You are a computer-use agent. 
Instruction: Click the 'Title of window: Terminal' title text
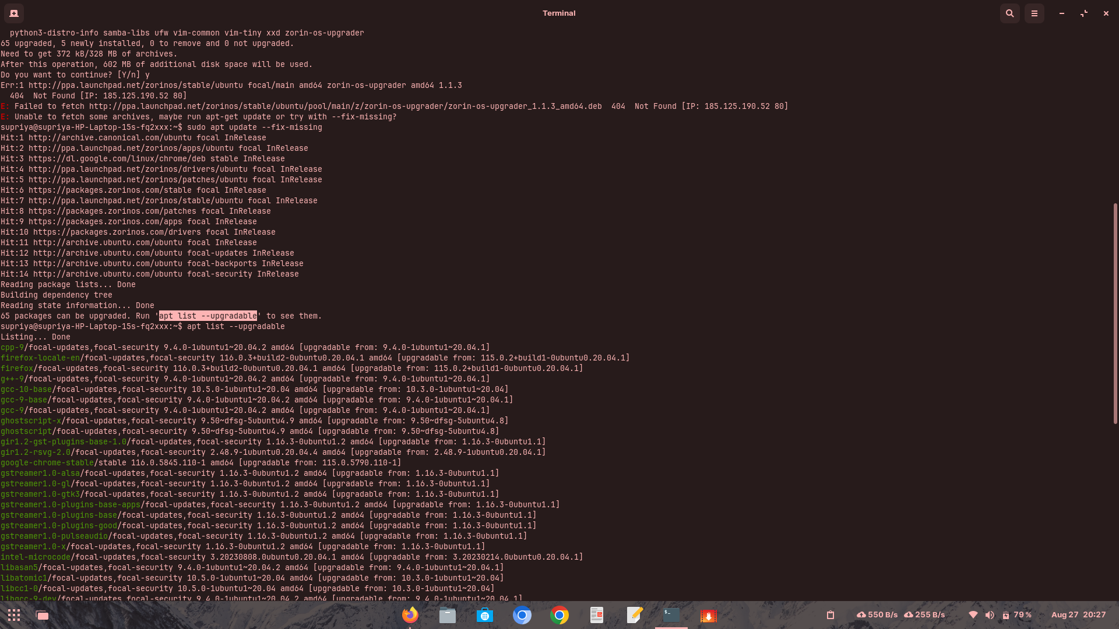pyautogui.click(x=559, y=13)
